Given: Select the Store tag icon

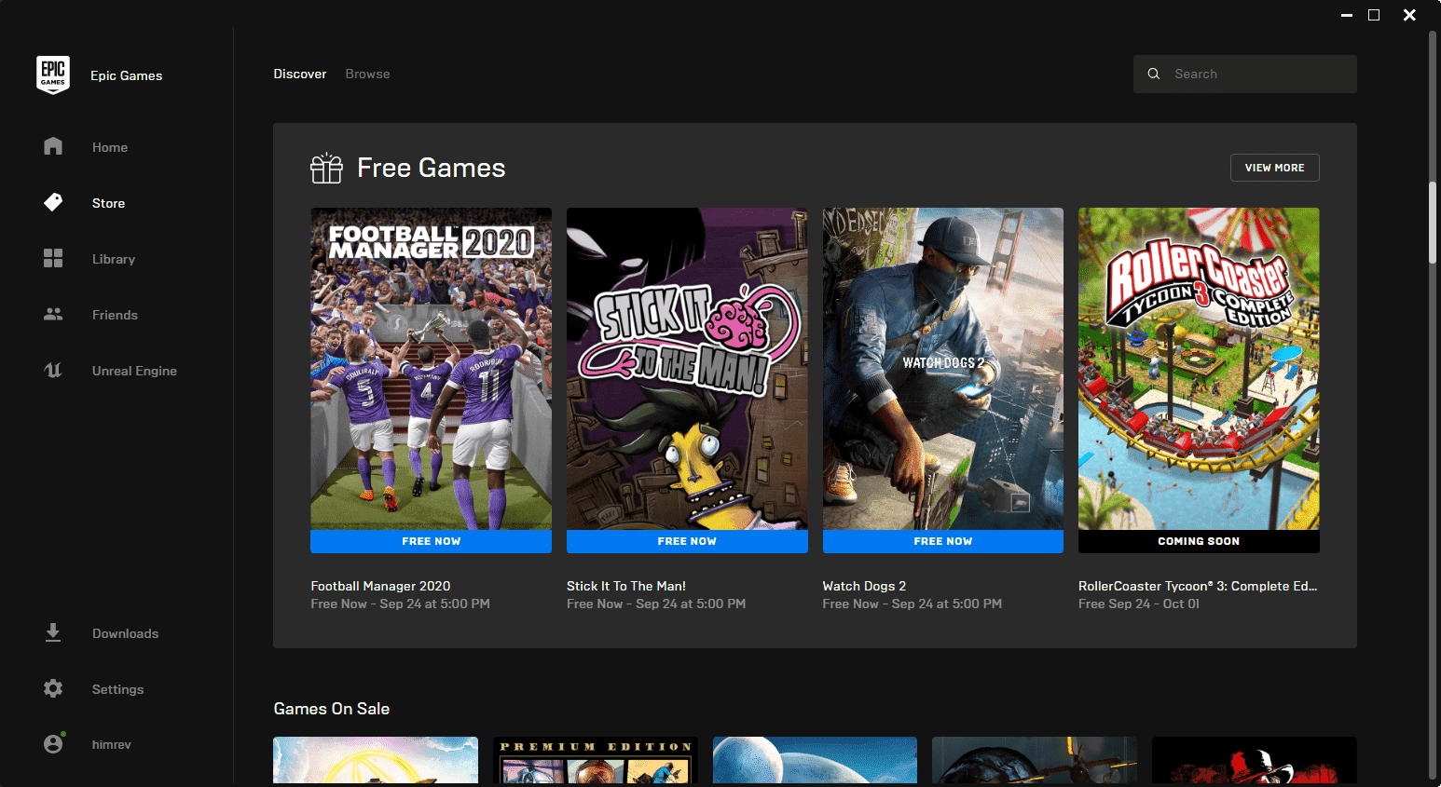Looking at the screenshot, I should pyautogui.click(x=53, y=202).
